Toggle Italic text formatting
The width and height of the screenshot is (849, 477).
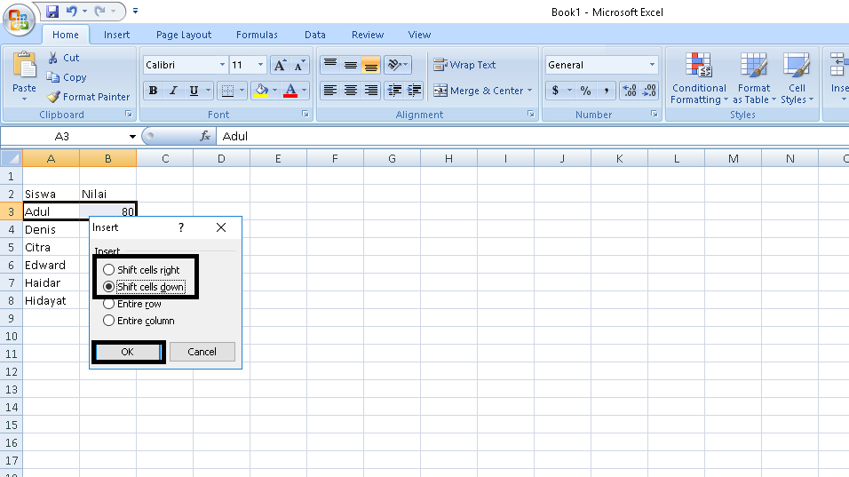click(x=172, y=91)
